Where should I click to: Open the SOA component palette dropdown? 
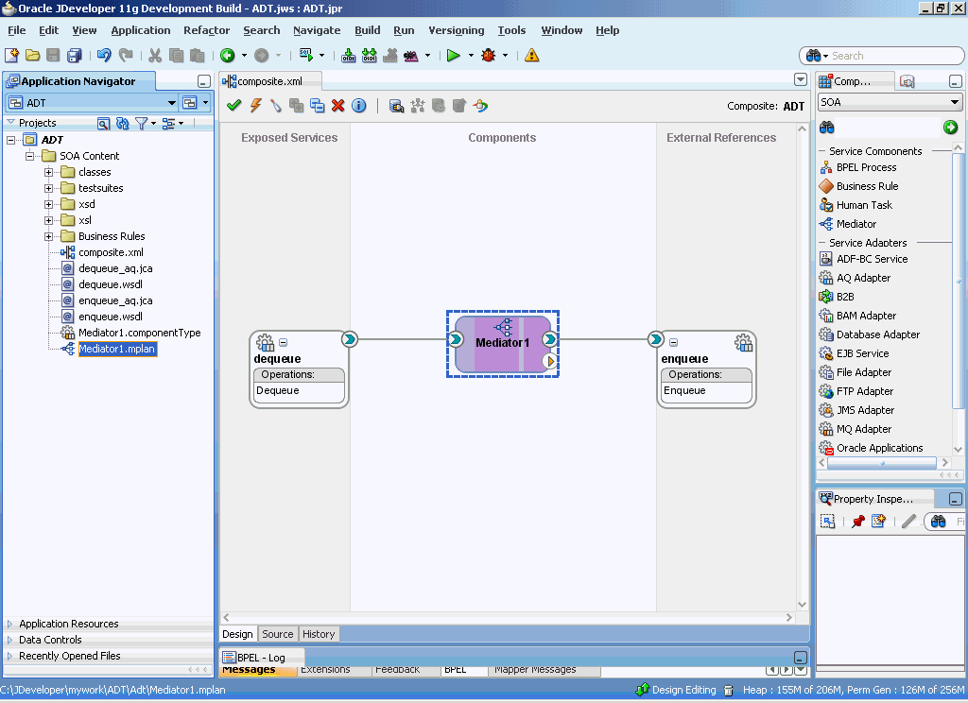pyautogui.click(x=954, y=102)
